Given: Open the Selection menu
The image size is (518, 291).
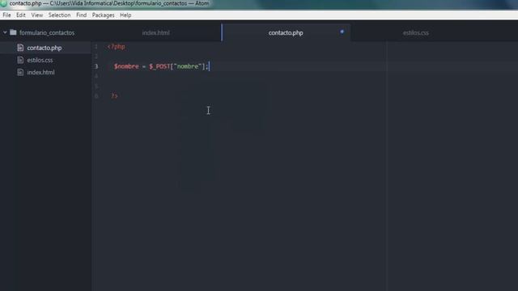Looking at the screenshot, I should [x=59, y=15].
